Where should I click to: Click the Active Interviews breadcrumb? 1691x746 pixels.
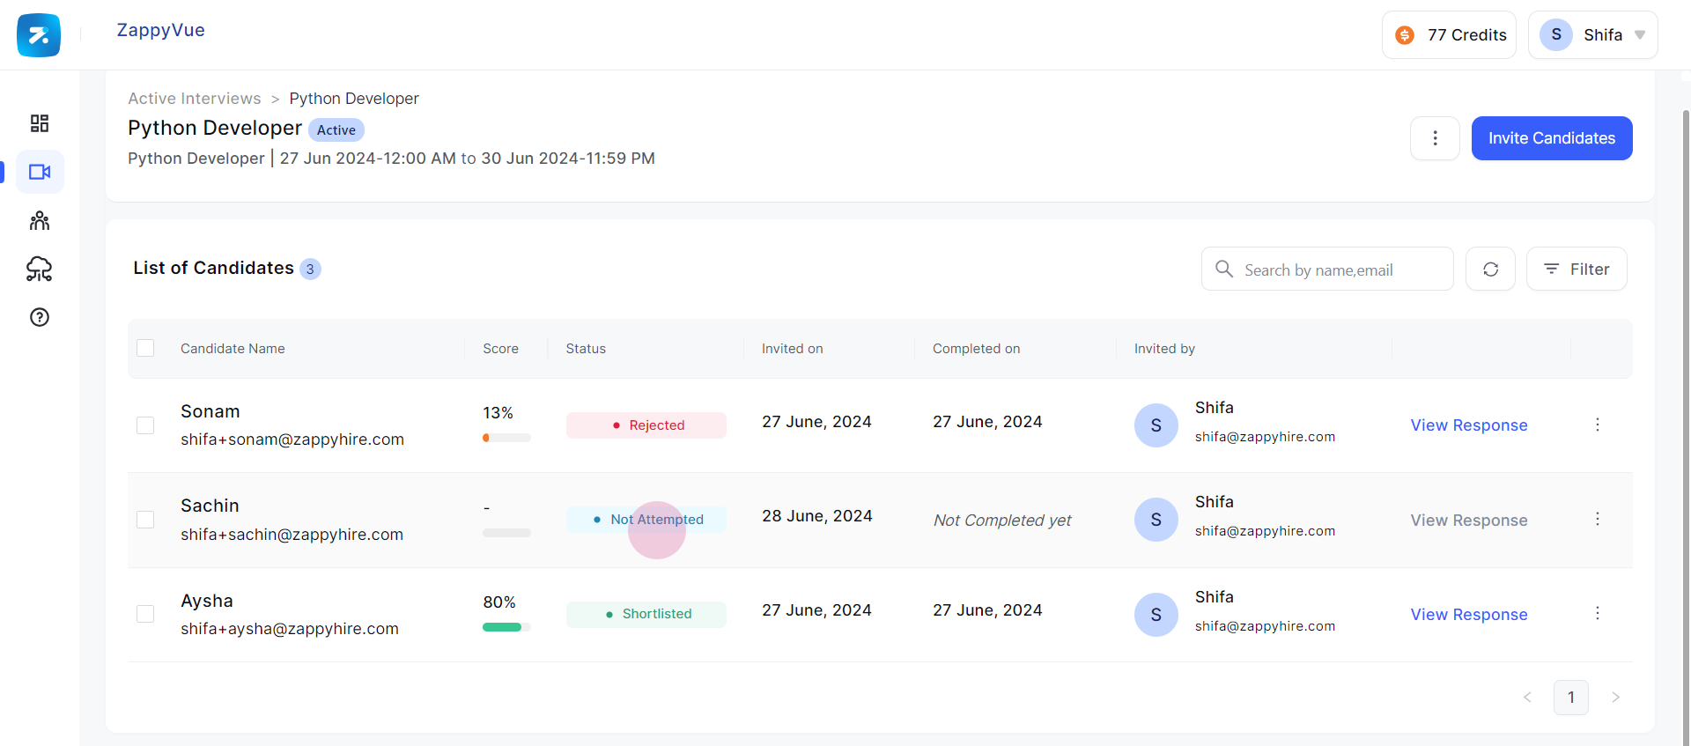(x=195, y=99)
